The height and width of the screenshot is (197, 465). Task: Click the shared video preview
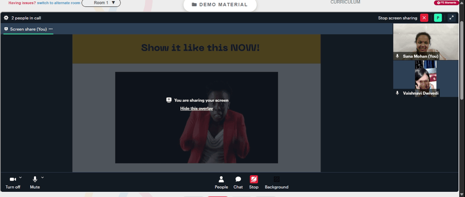point(196,117)
